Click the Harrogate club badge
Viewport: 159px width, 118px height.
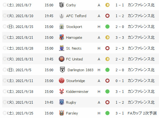(62, 37)
